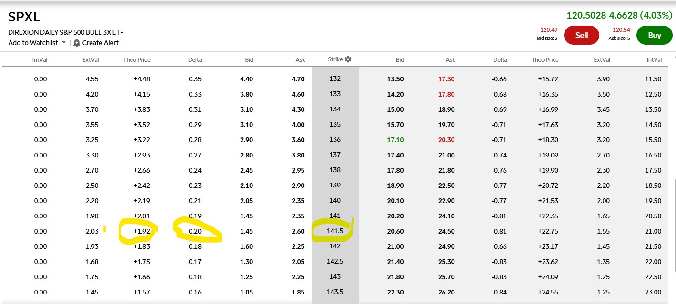The height and width of the screenshot is (304, 676).
Task: Sort by the Strike column header
Action: (x=335, y=59)
